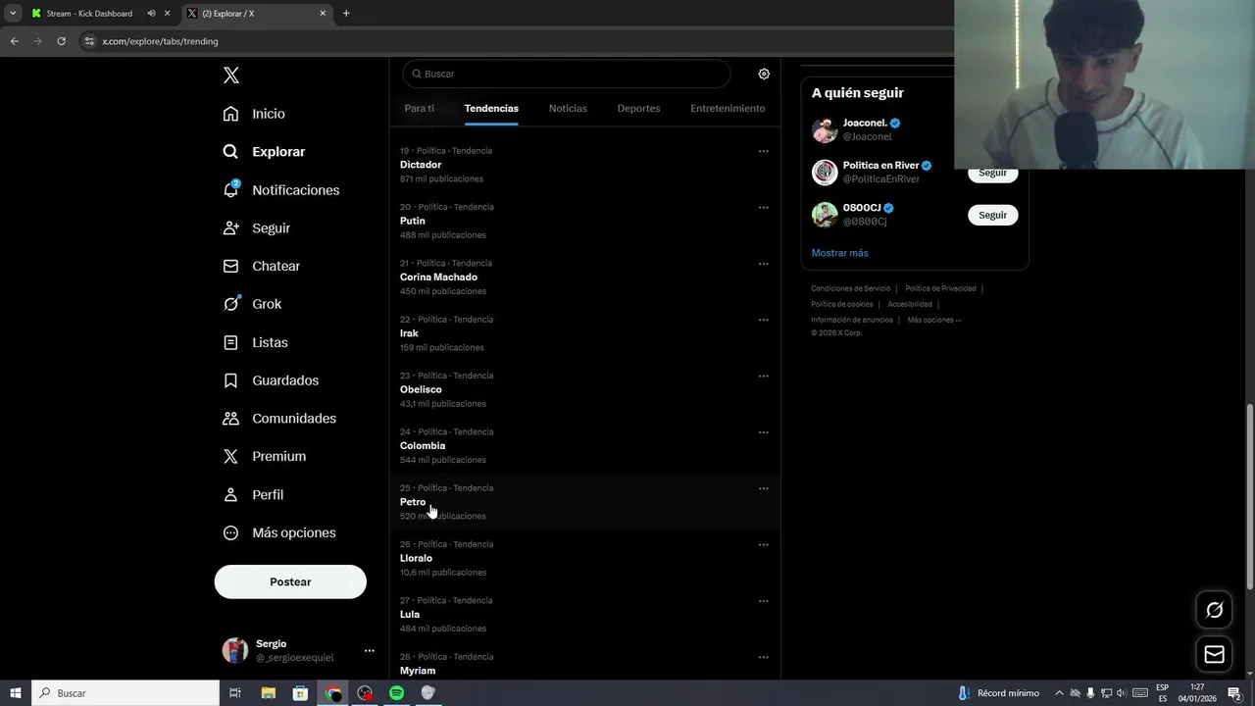The image size is (1255, 706).
Task: Click the Seguir person icon
Action: (x=230, y=227)
